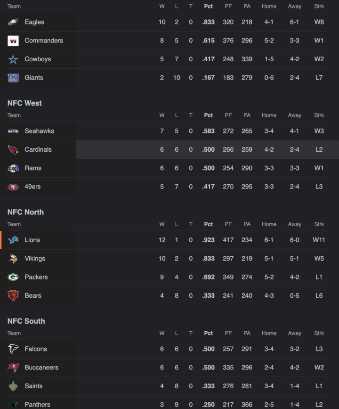Open the Lions team page link
Viewport: 339px width, 409px height.
pos(32,240)
